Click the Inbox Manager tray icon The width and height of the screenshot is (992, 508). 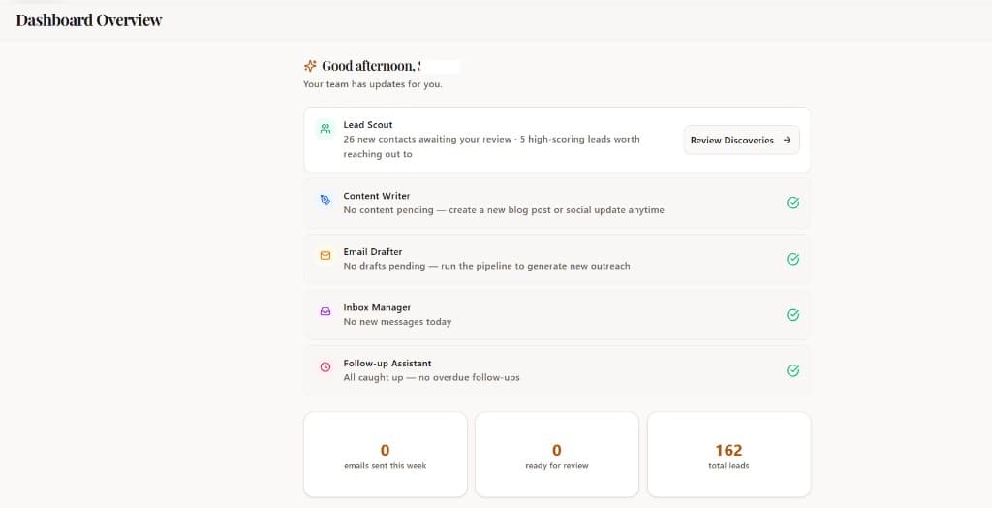tap(325, 311)
